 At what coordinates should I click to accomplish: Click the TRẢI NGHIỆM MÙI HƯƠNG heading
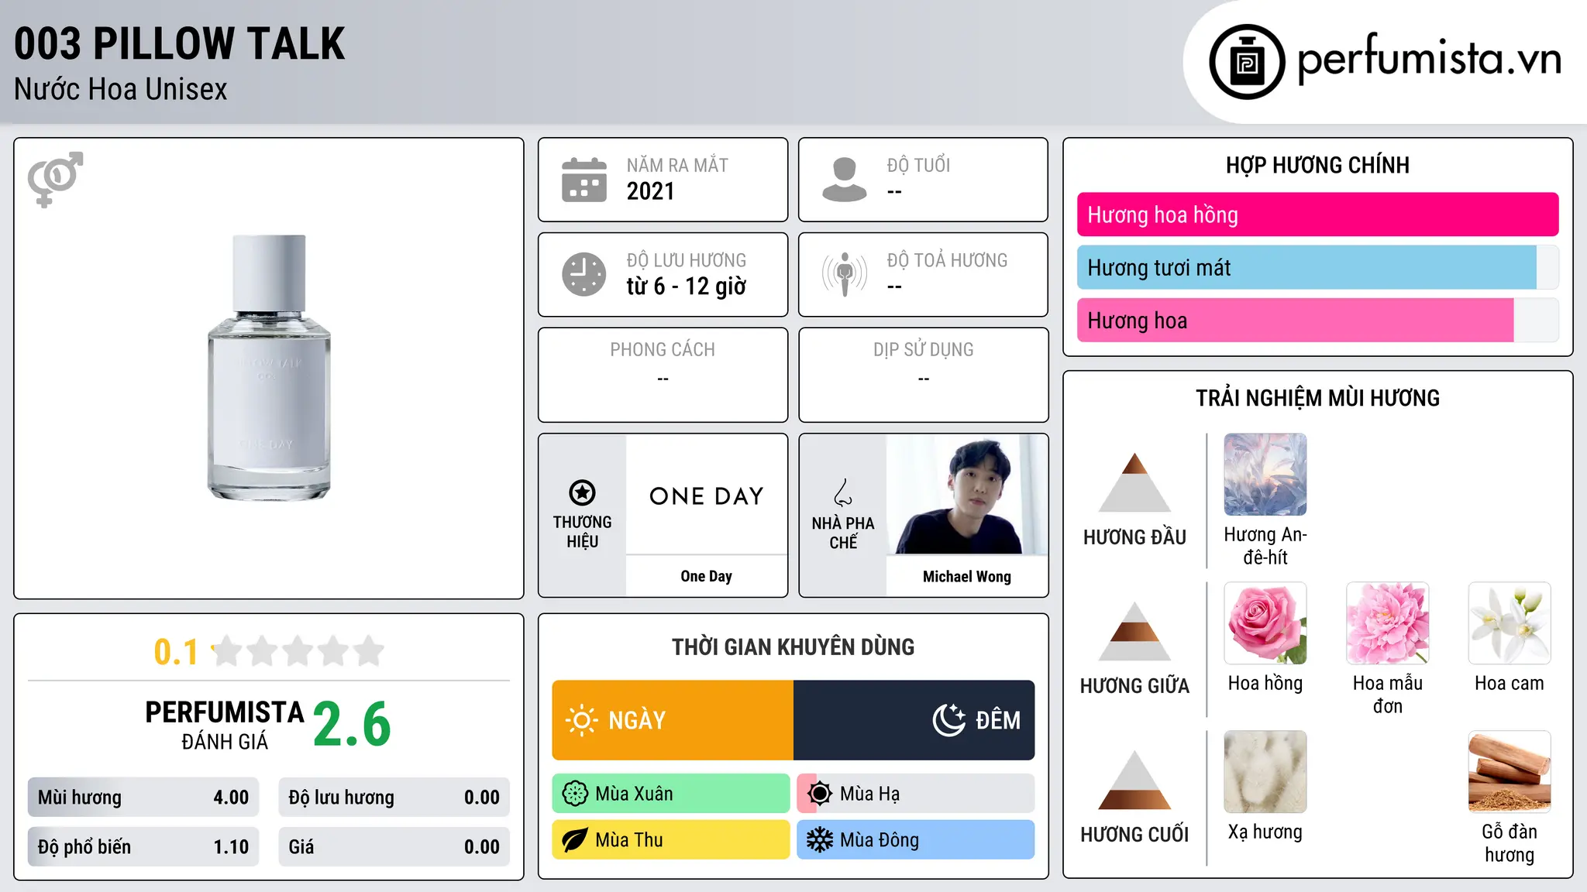(x=1318, y=398)
